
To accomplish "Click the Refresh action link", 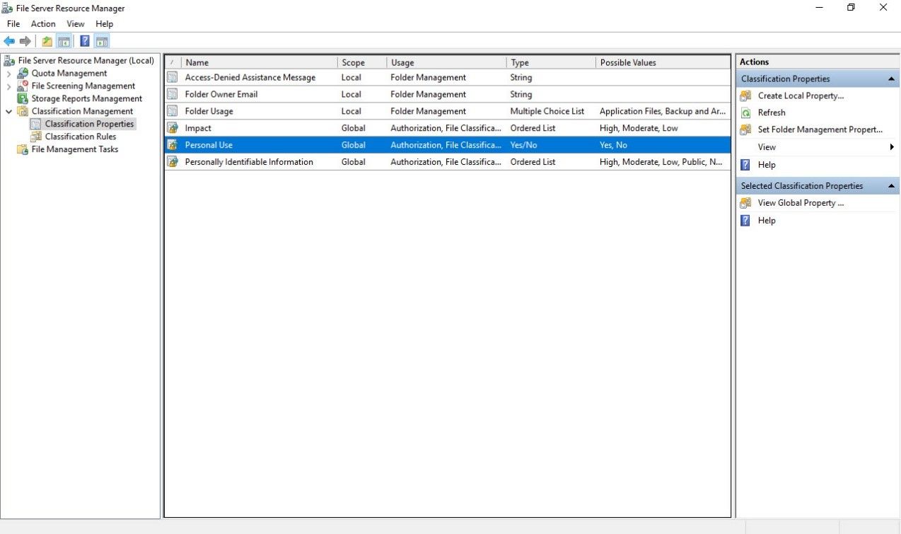I will point(772,112).
